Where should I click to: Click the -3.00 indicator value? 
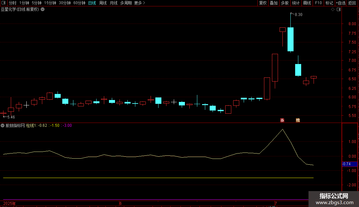66,125
